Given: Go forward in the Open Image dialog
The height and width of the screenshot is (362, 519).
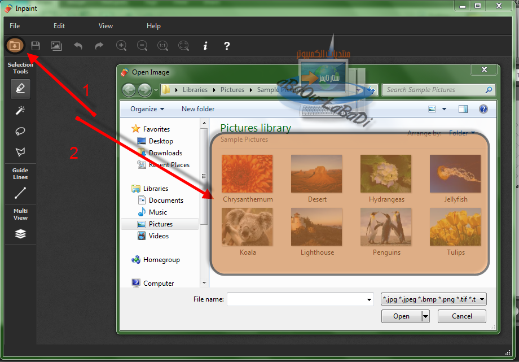Looking at the screenshot, I should [144, 90].
